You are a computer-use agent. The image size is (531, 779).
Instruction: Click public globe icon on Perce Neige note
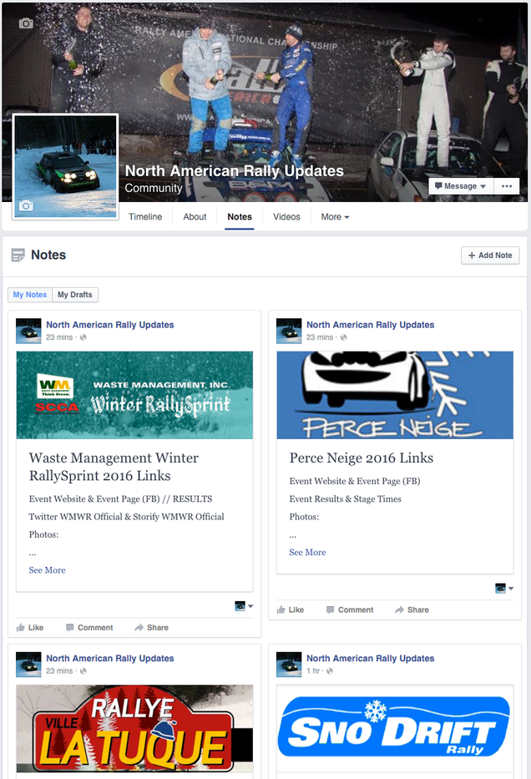pyautogui.click(x=343, y=337)
